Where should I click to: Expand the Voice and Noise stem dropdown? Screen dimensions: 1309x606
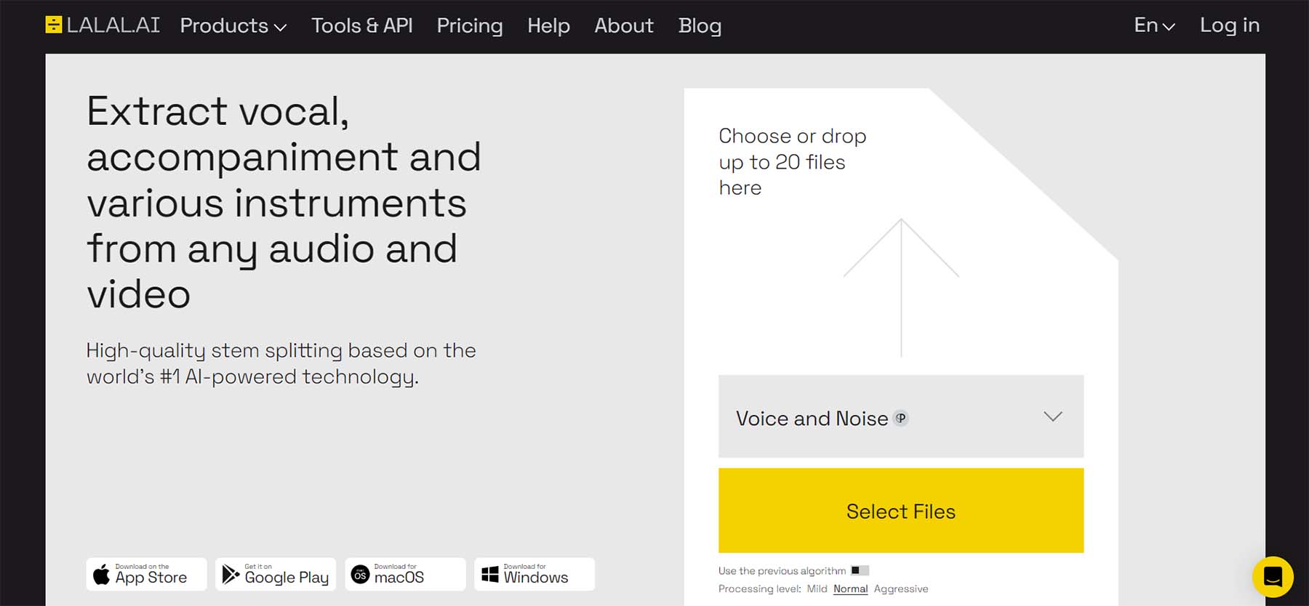[x=901, y=416]
